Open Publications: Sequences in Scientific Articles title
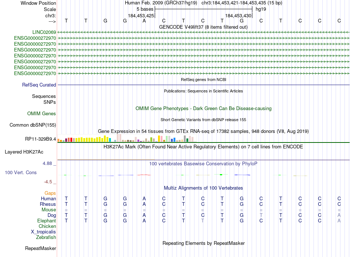The width and height of the screenshot is (350, 257). pyautogui.click(x=203, y=91)
